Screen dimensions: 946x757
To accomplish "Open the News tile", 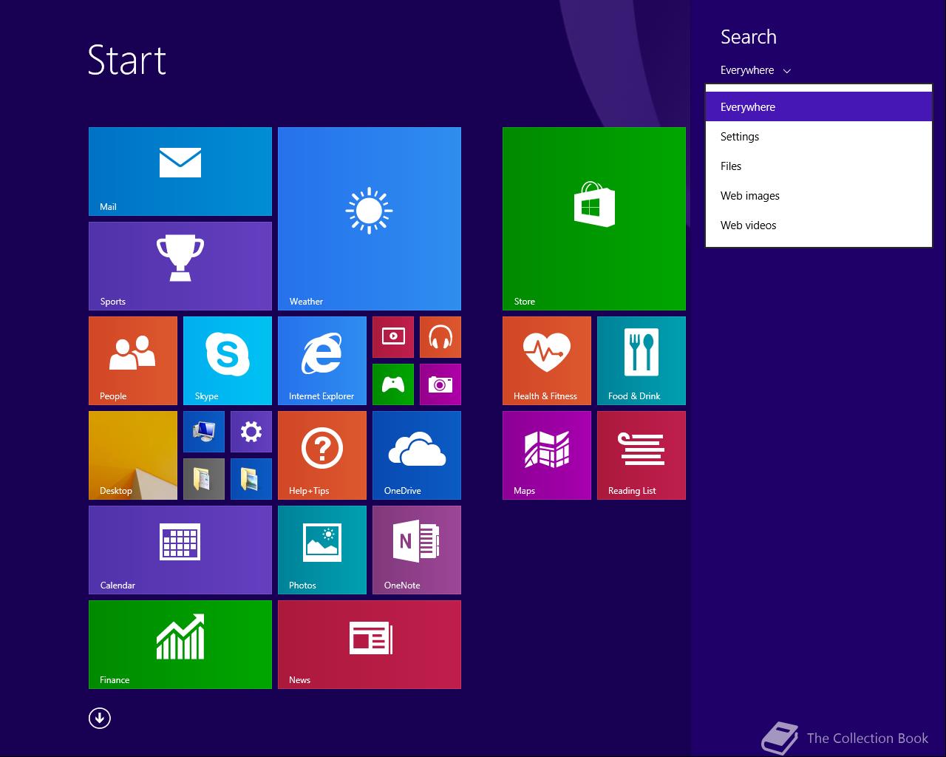I will [x=370, y=645].
